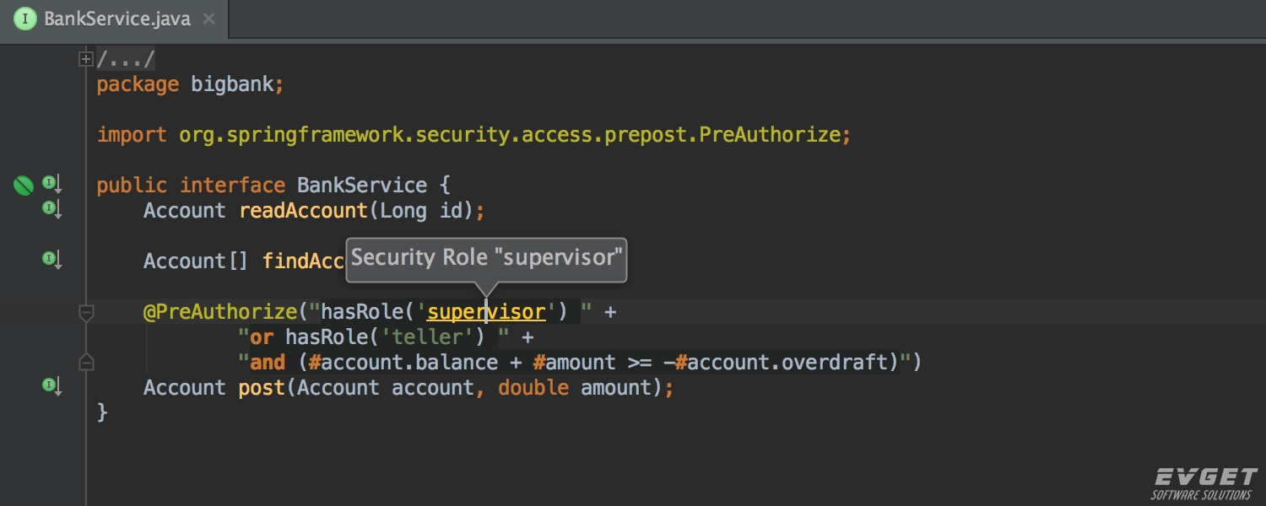
Task: Click the Security Role "supervisor" tooltip
Action: [487, 258]
